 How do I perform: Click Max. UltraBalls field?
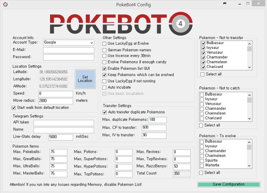[58, 166]
